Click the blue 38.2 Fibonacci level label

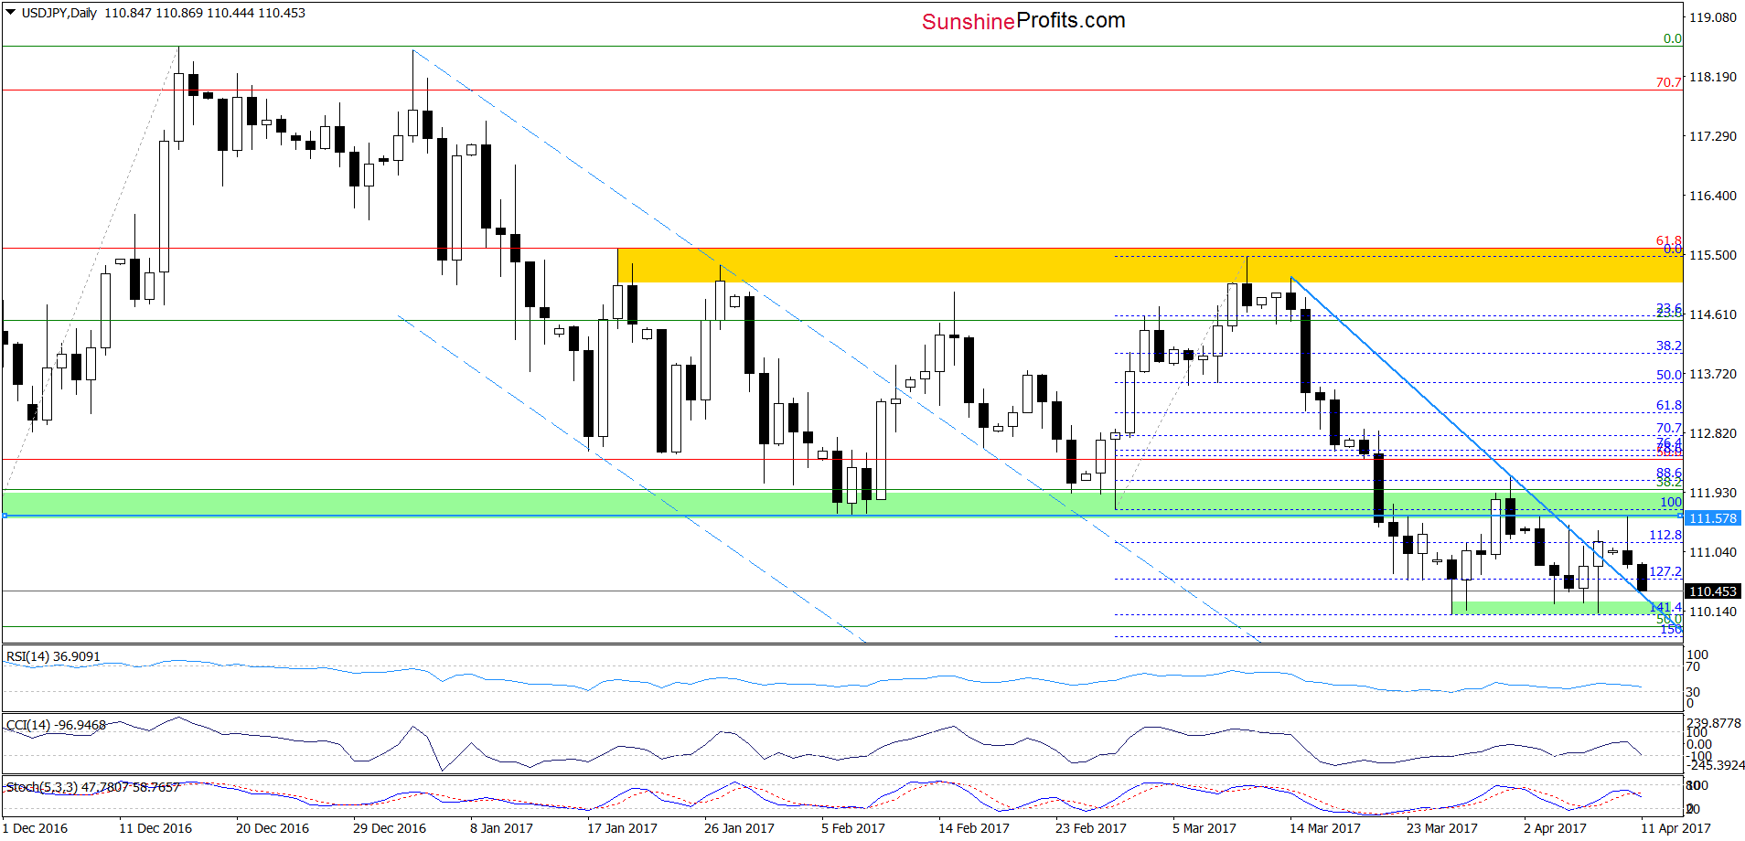click(1668, 346)
